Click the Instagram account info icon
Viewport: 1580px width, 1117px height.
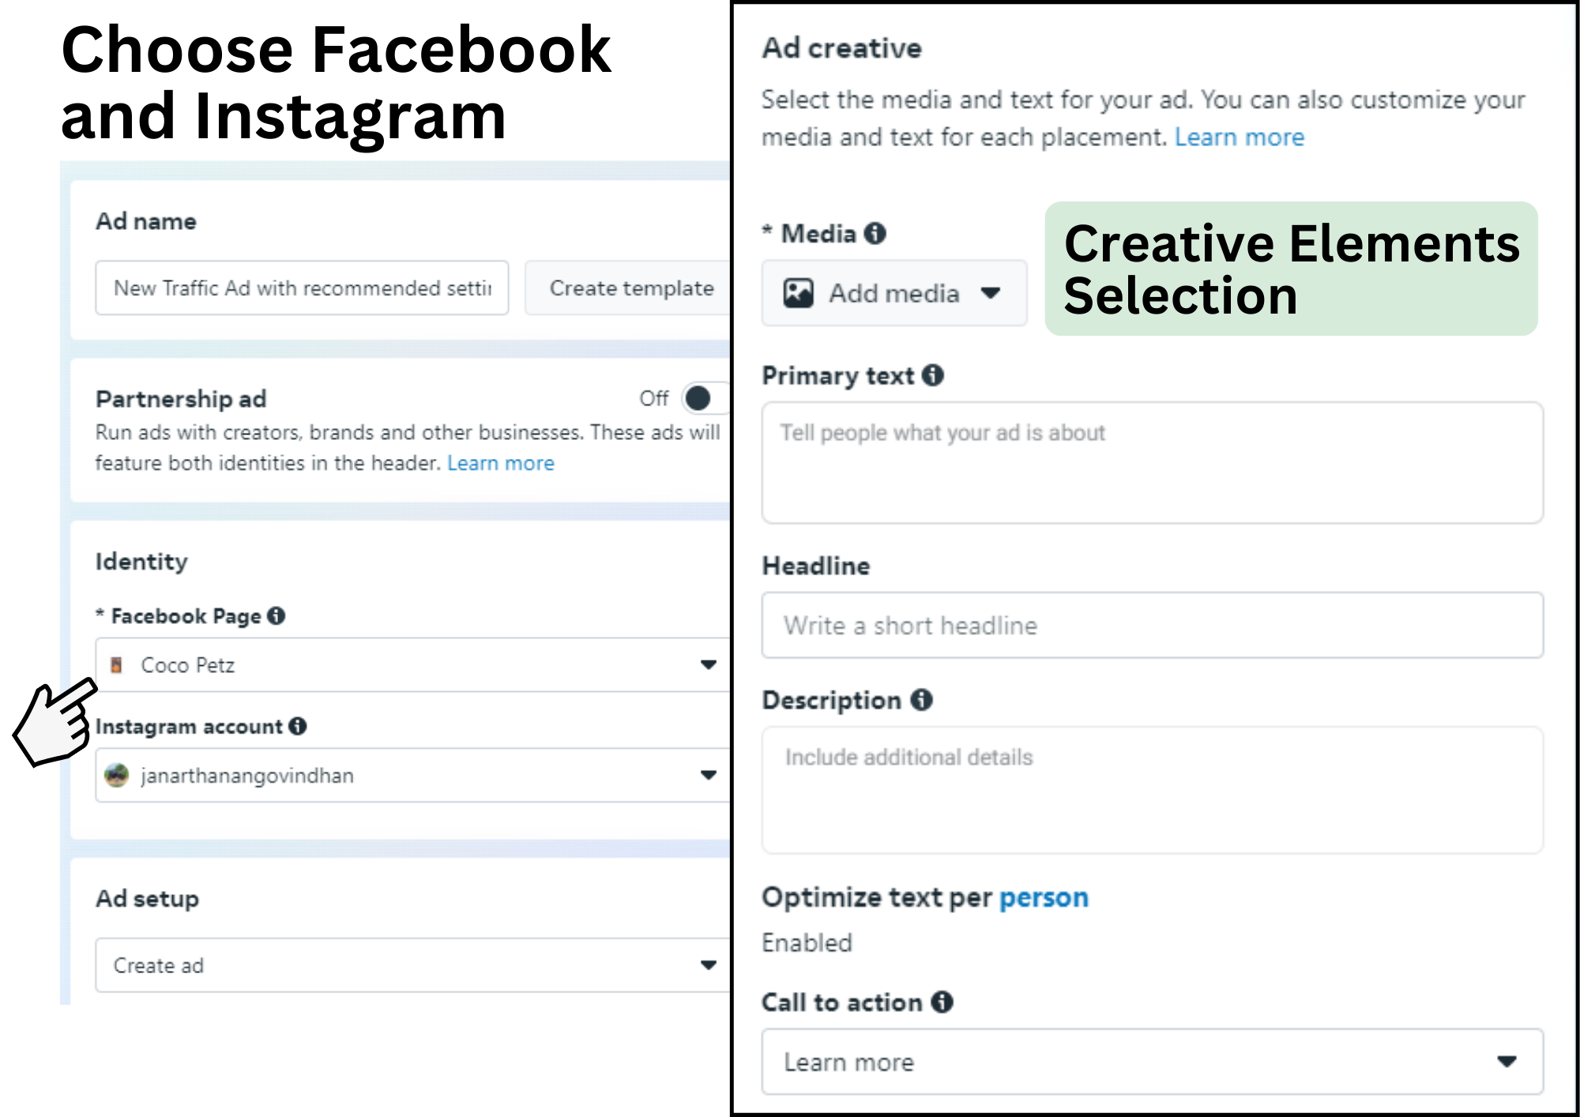tap(298, 726)
